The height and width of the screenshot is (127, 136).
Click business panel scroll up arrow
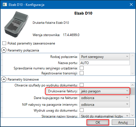[x=132, y=85]
